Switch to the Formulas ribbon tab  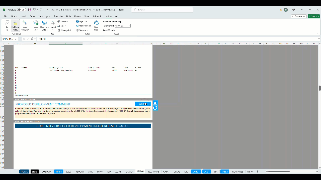(58, 16)
